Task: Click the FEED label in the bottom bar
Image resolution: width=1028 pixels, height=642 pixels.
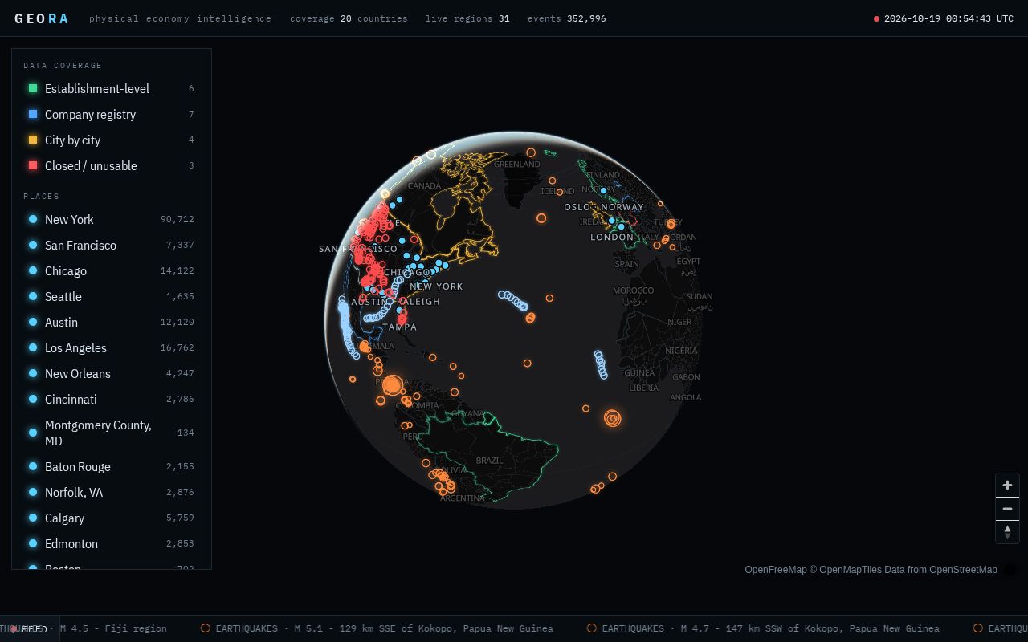Action: [35, 629]
